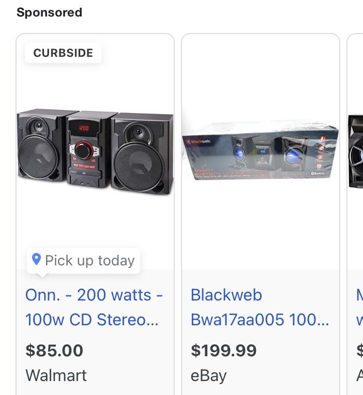Click the Onn stereo system product image
363x395 pixels.
(x=95, y=152)
